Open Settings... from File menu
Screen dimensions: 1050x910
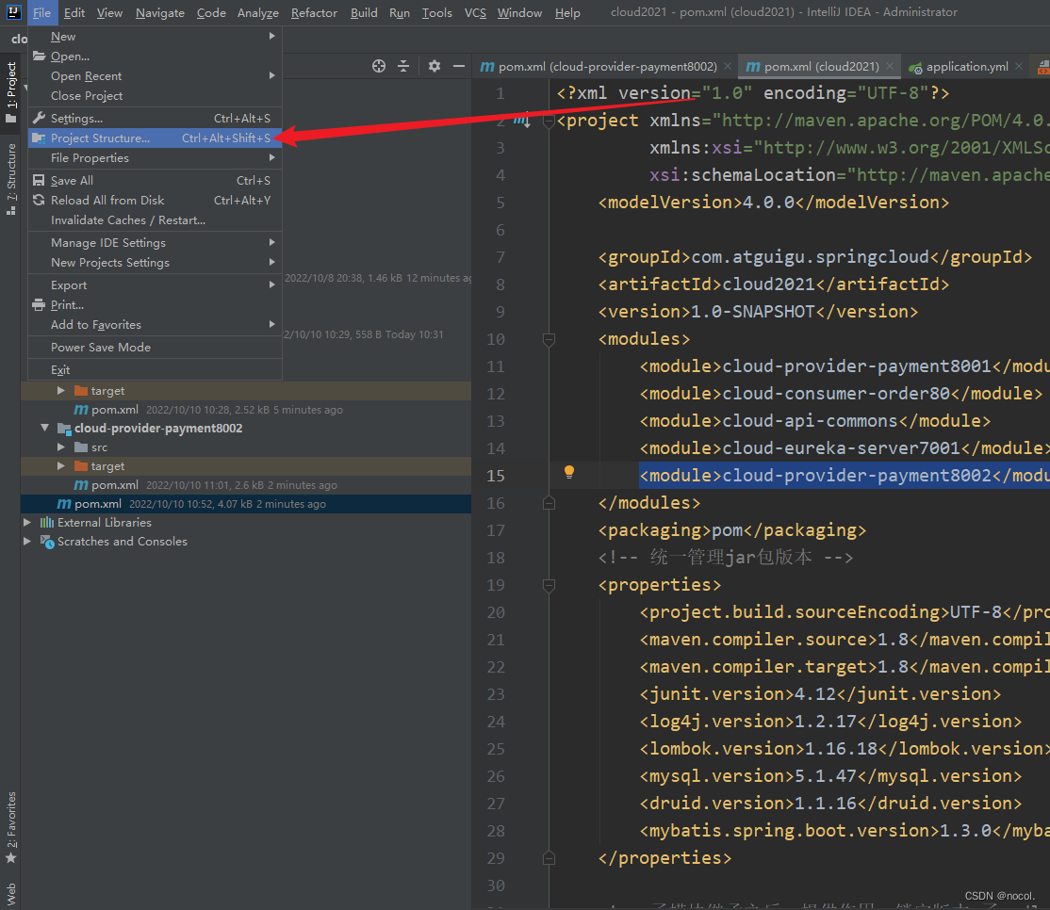155,119
